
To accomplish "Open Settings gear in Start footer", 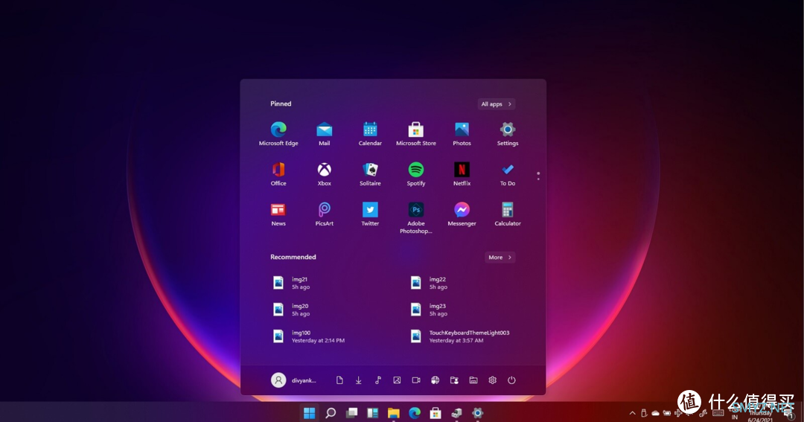I will pyautogui.click(x=492, y=380).
